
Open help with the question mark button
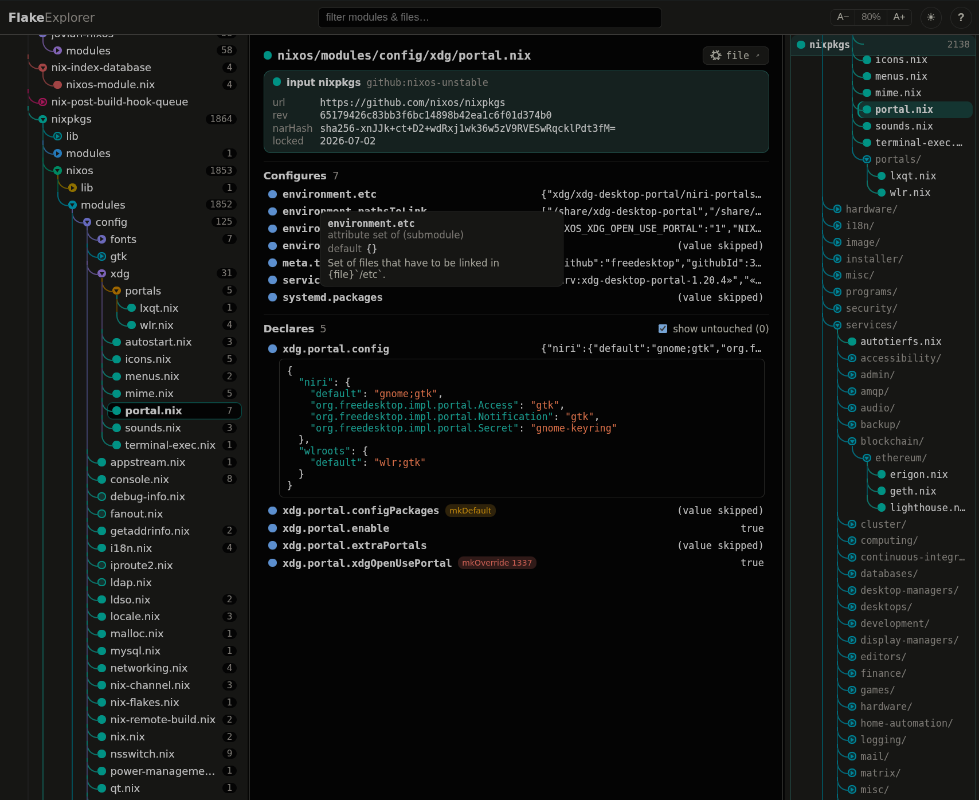961,17
